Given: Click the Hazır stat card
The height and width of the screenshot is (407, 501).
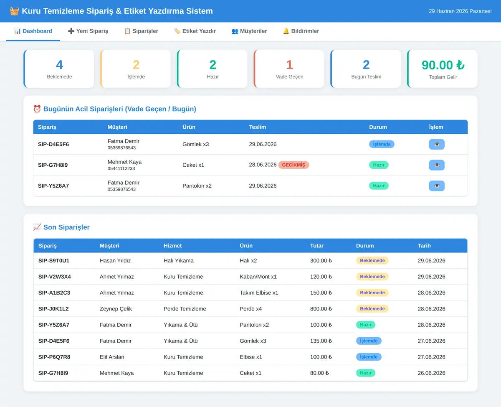Looking at the screenshot, I should 213,69.
